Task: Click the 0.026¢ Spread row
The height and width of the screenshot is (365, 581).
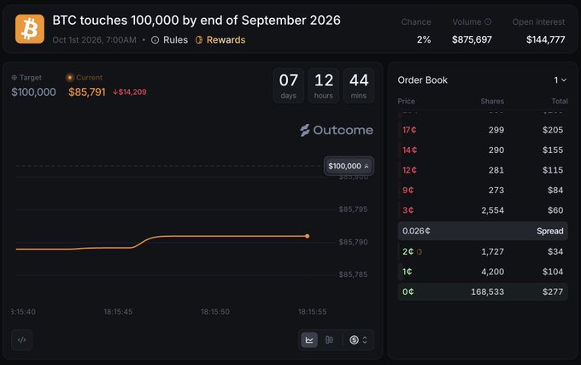Action: pos(483,231)
